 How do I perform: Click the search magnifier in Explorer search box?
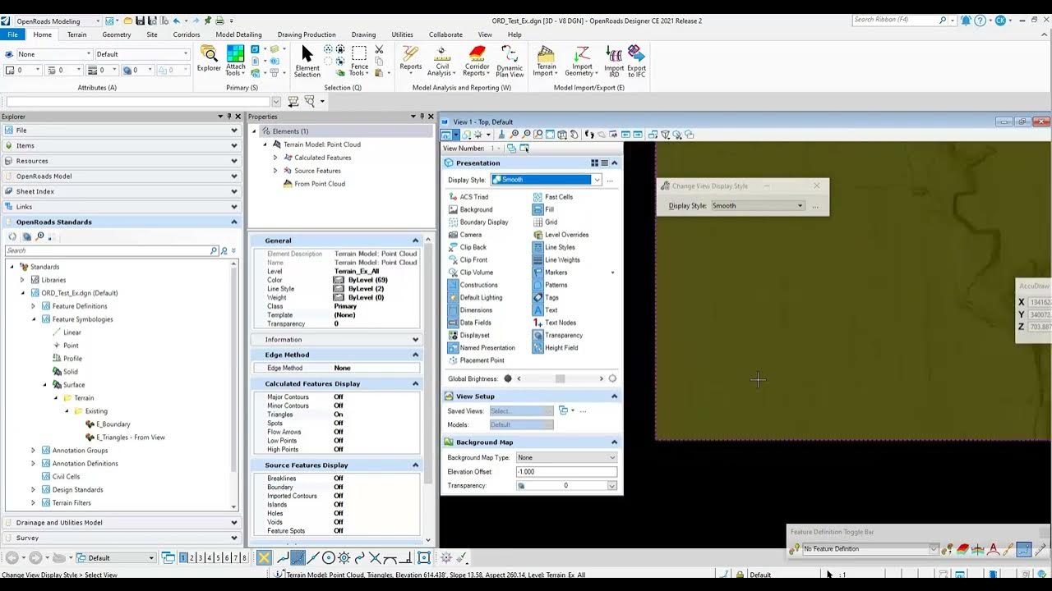[x=214, y=250]
